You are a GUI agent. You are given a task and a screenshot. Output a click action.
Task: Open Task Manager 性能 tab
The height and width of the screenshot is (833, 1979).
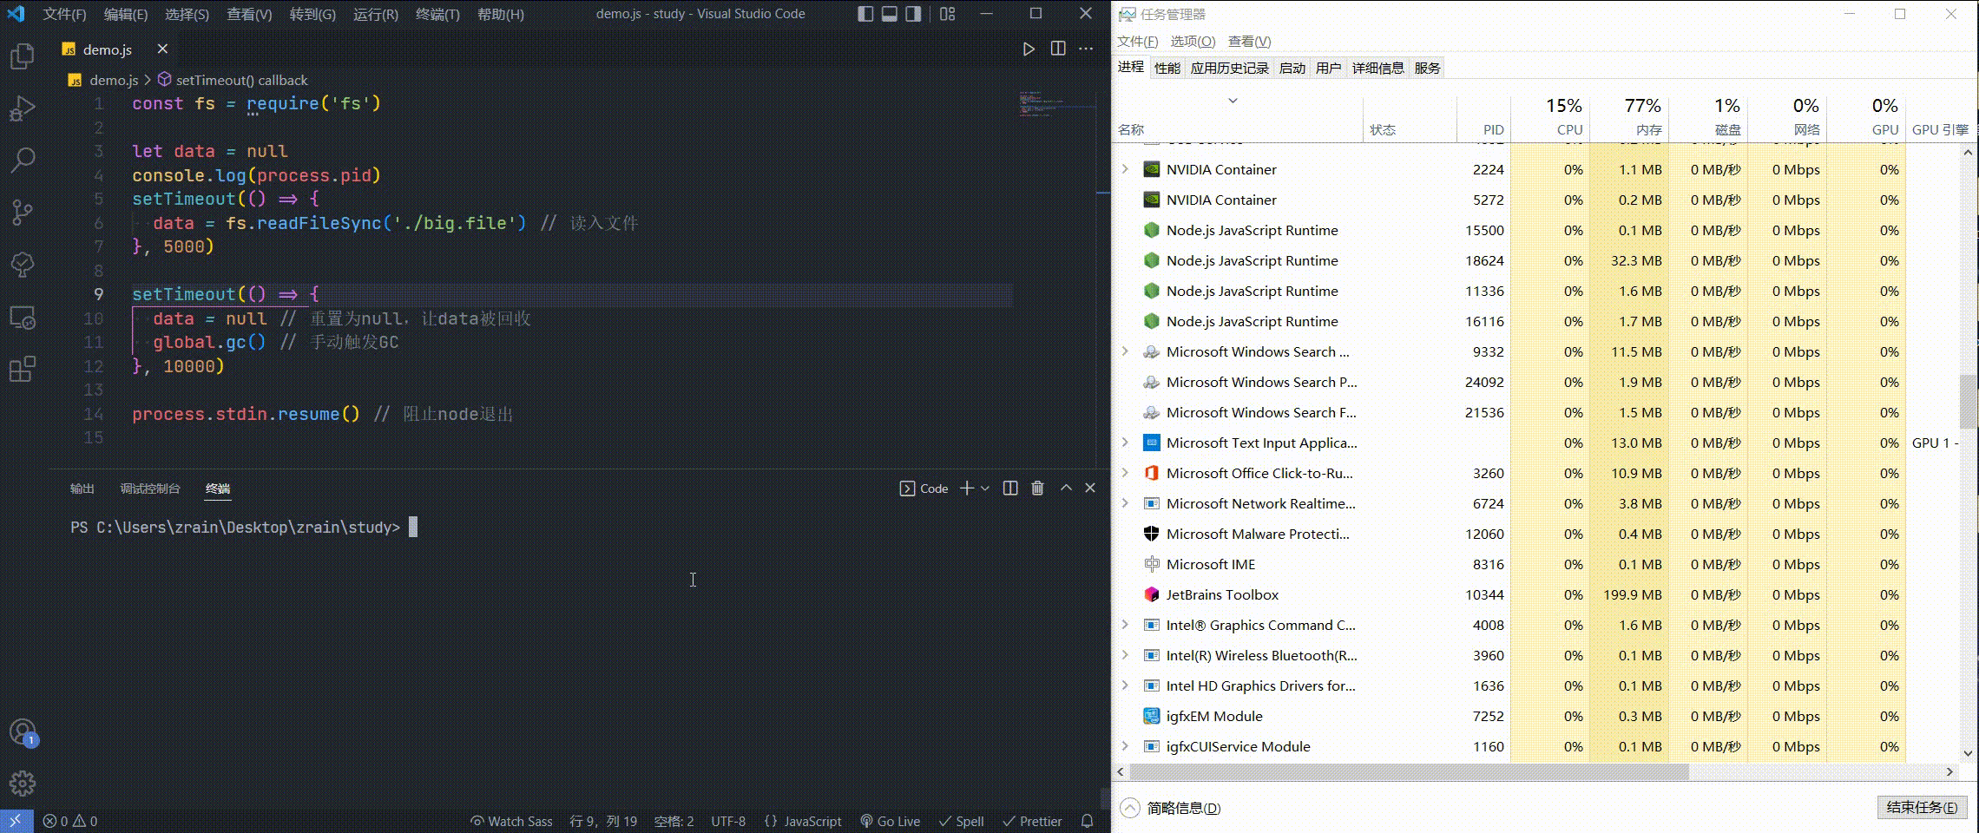tap(1167, 68)
